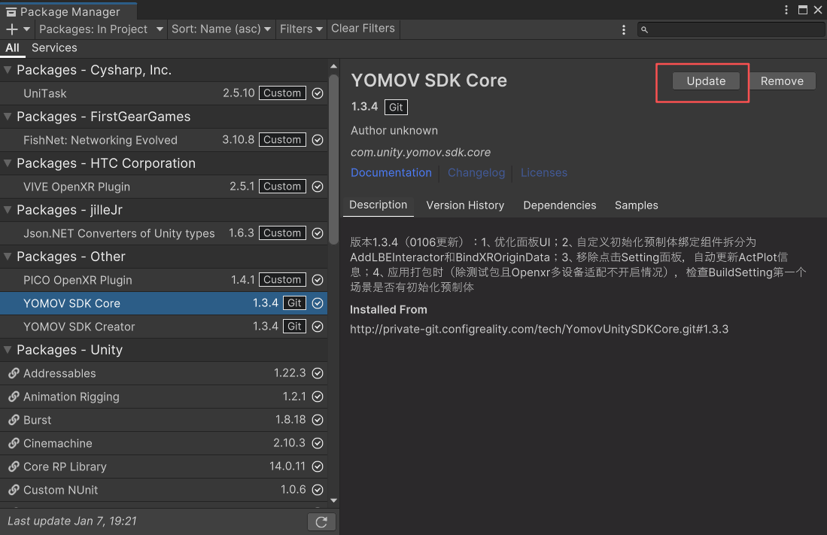The image size is (827, 535).
Task: Click Custom tag on FishNet row
Action: 282,140
